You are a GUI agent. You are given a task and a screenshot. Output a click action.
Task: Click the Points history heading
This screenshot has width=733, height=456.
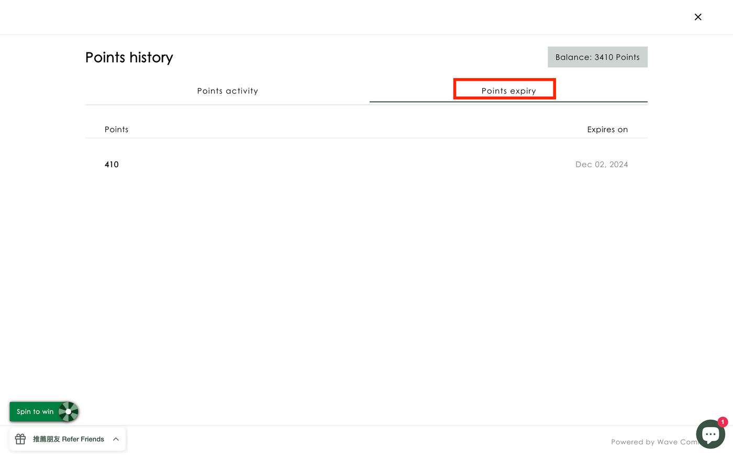[x=129, y=57]
